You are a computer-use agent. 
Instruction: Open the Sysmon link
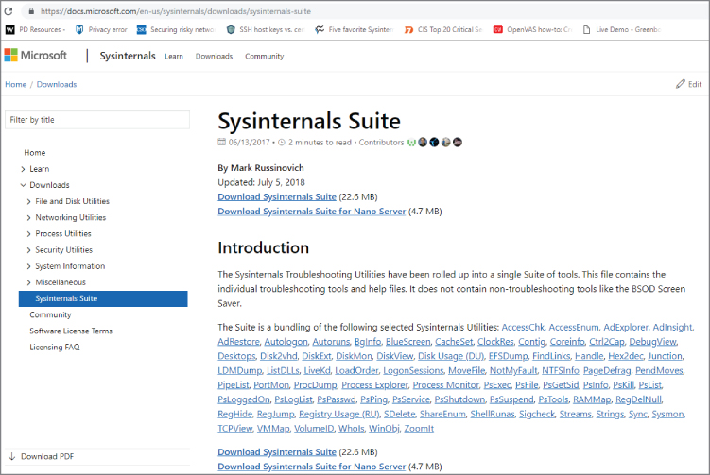[667, 414]
